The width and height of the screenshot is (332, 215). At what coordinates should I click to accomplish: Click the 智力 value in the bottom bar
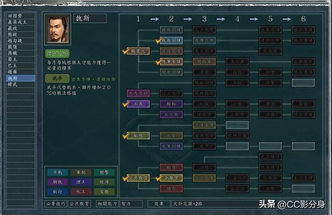click(131, 204)
